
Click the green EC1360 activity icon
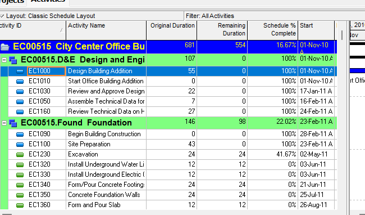point(20,205)
